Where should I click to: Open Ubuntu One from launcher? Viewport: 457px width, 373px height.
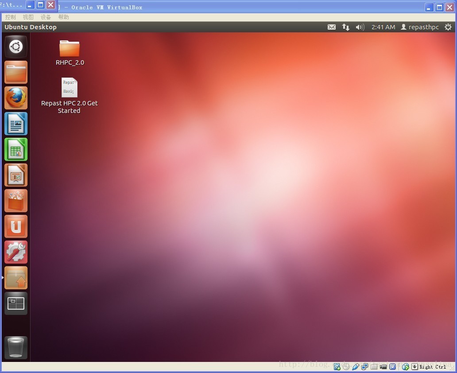pos(16,226)
